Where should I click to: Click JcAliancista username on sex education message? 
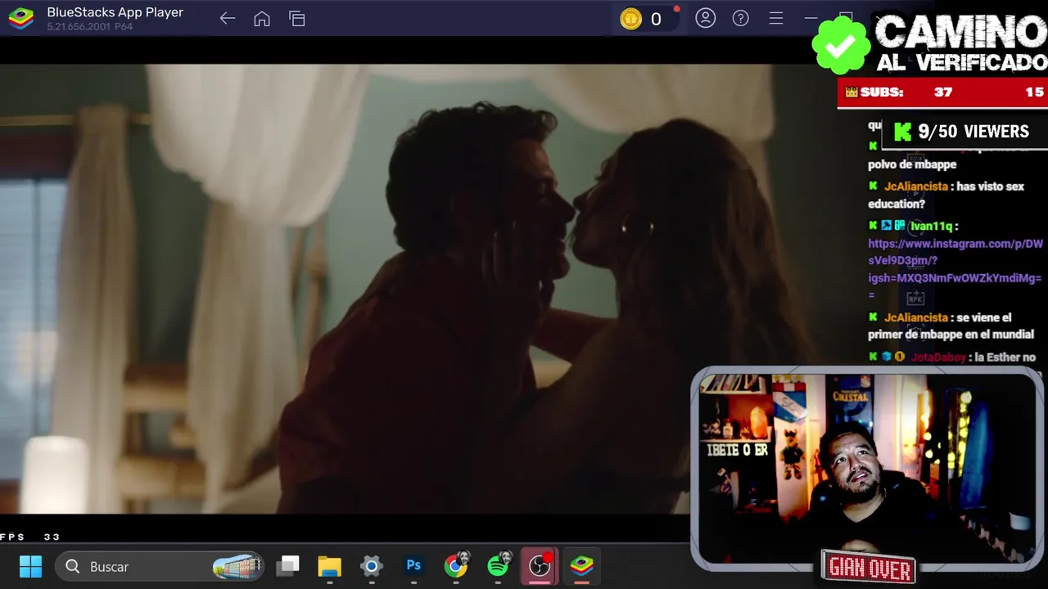coord(915,187)
